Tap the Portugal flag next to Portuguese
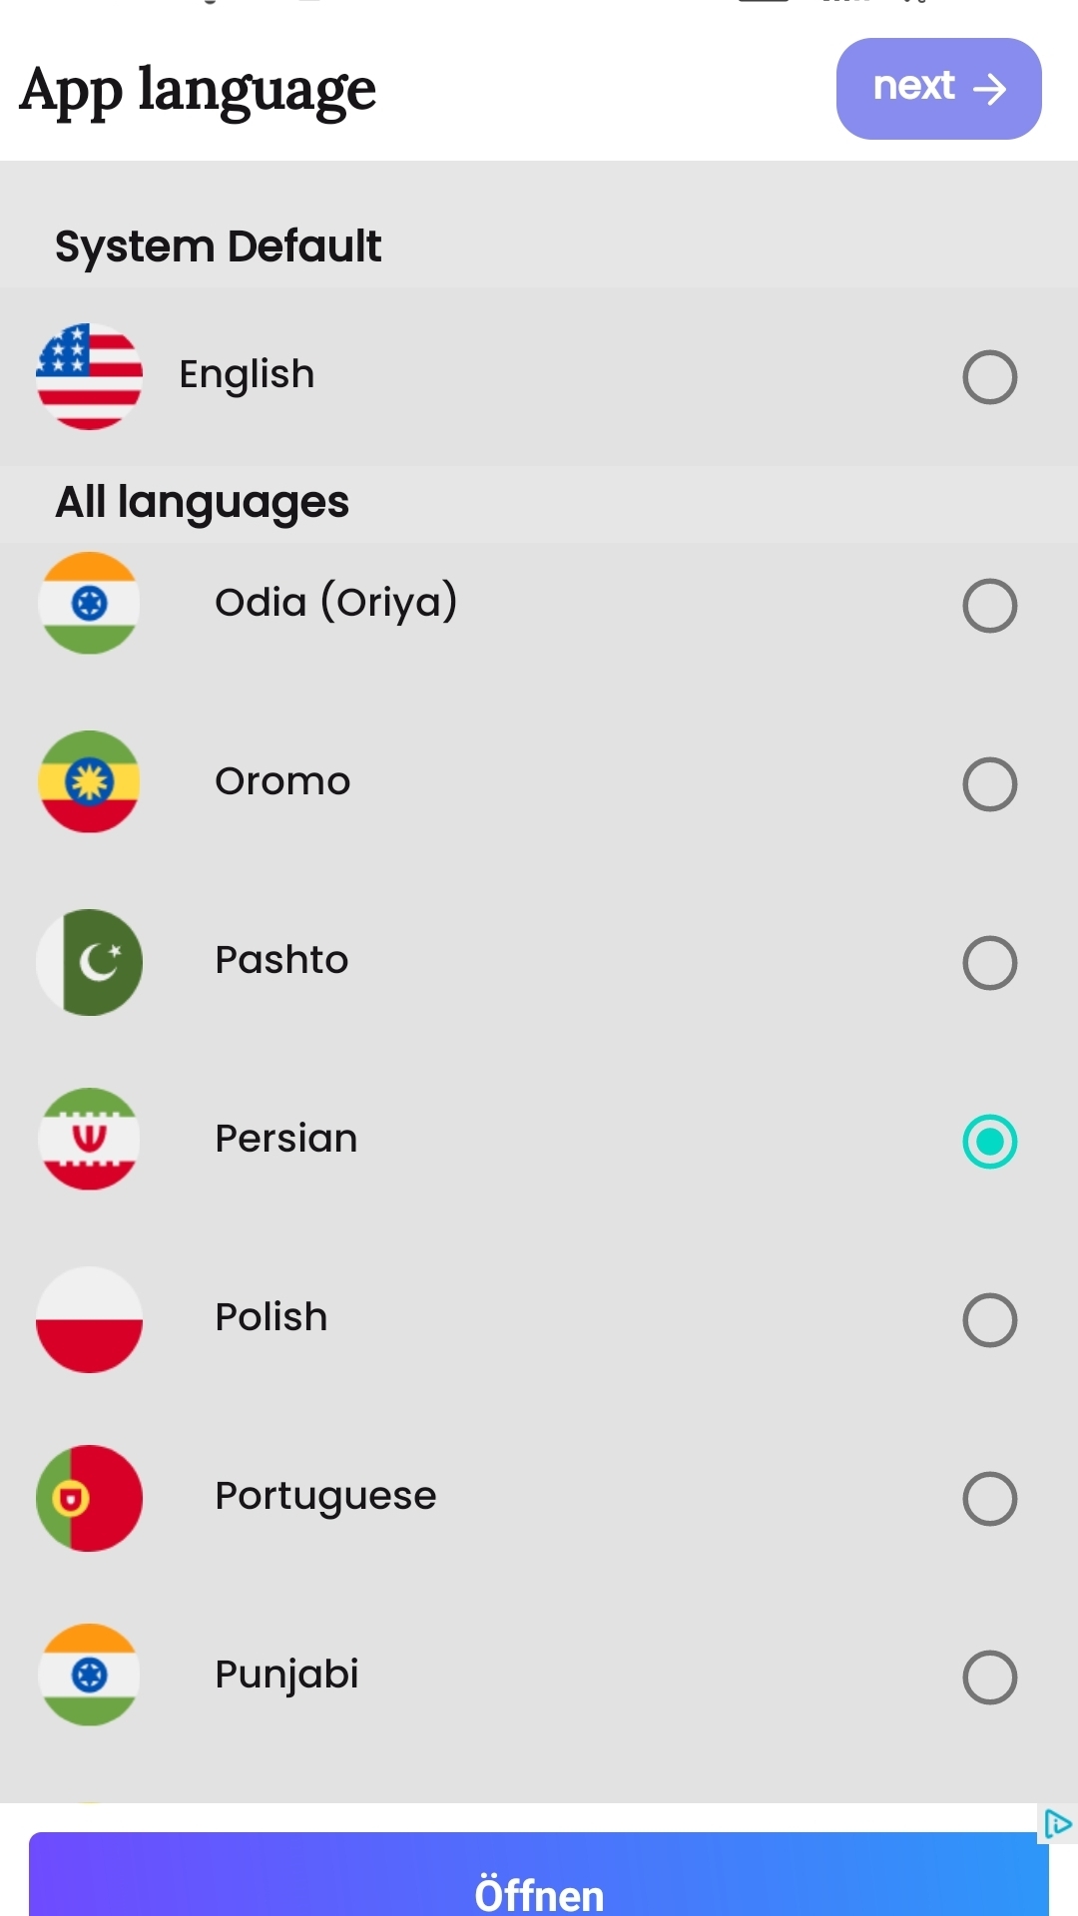This screenshot has width=1078, height=1916. click(89, 1498)
